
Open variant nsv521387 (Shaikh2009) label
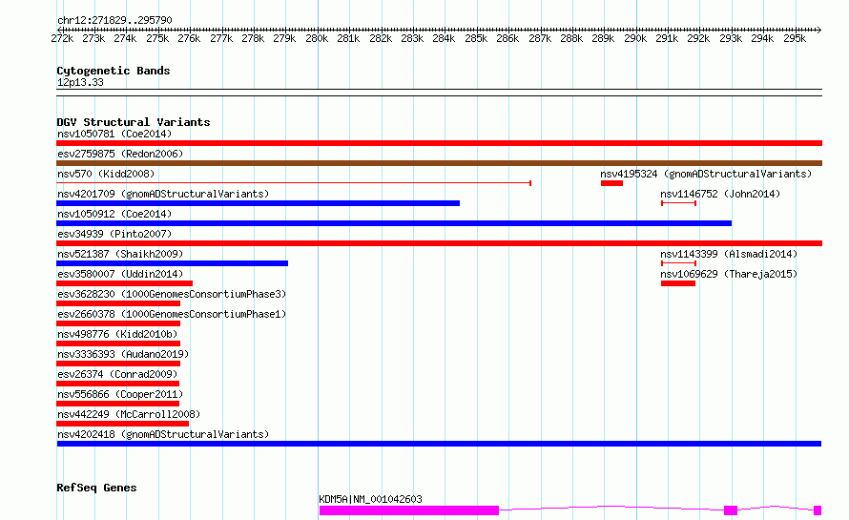[120, 254]
